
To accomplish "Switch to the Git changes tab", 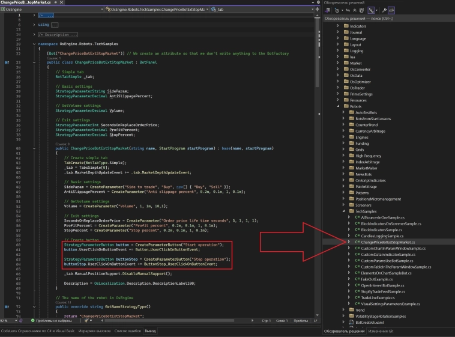I will 381,331.
